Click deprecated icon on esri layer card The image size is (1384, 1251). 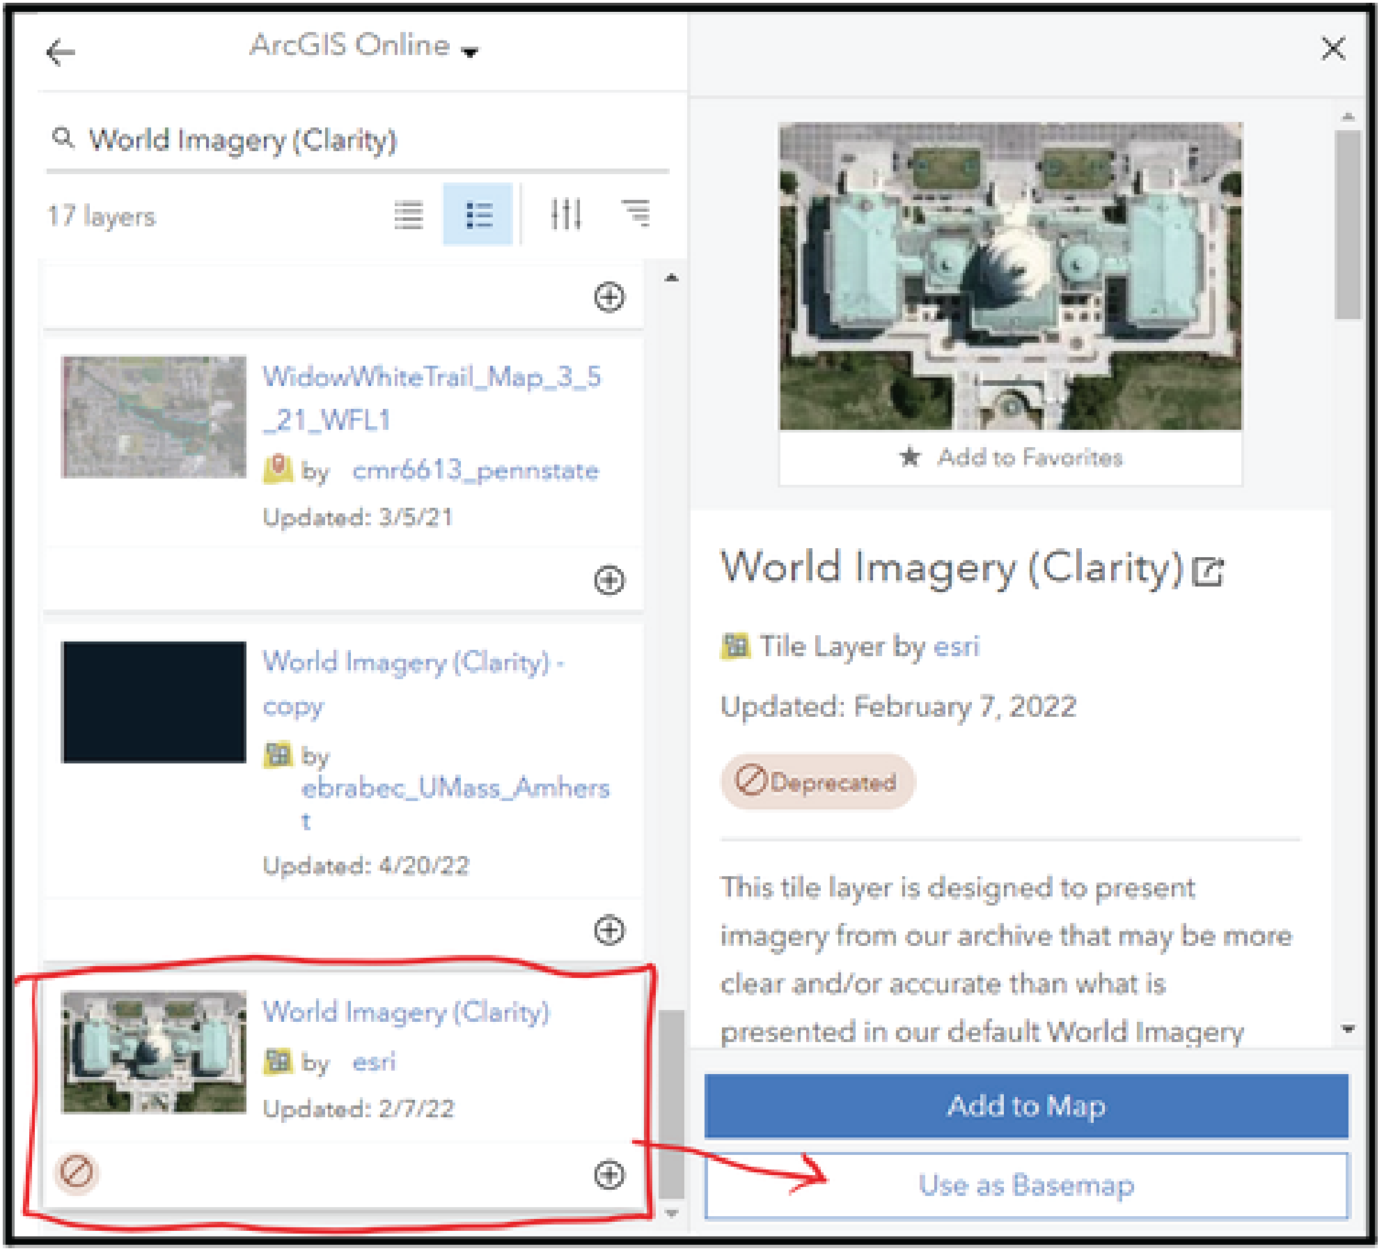coord(77,1172)
